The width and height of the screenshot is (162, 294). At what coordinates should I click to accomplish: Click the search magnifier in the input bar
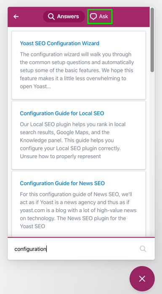click(x=143, y=249)
